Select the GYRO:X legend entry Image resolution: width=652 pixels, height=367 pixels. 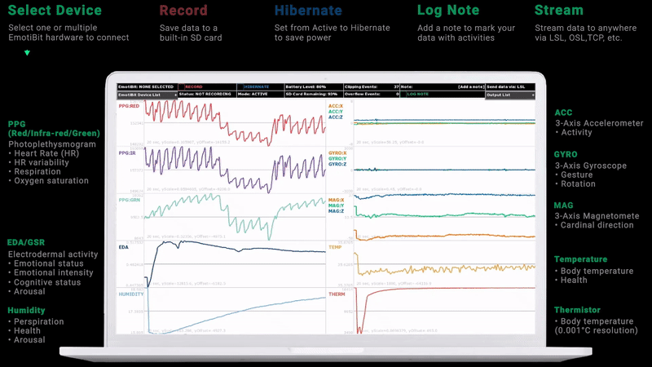337,153
